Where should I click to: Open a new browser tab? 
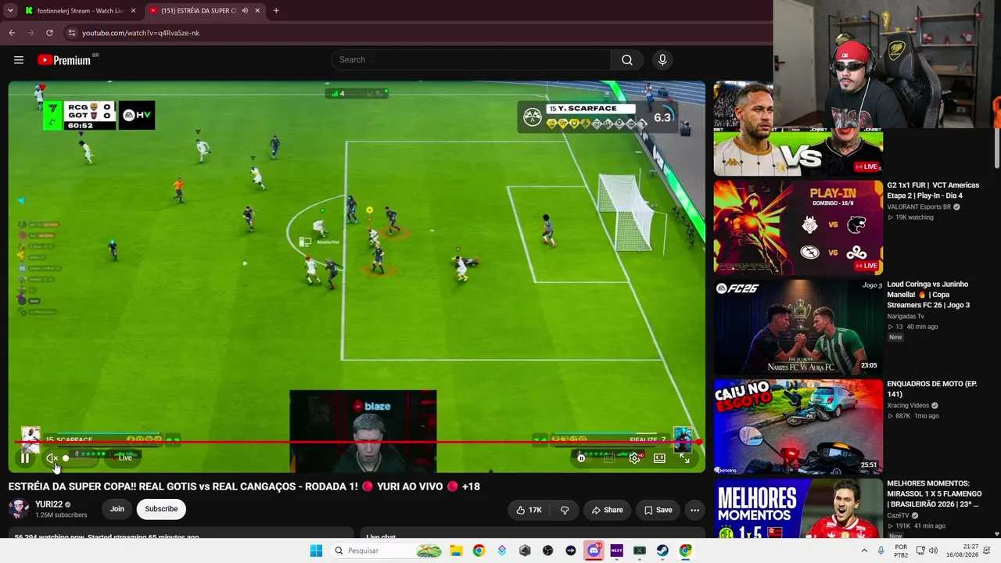(x=276, y=11)
